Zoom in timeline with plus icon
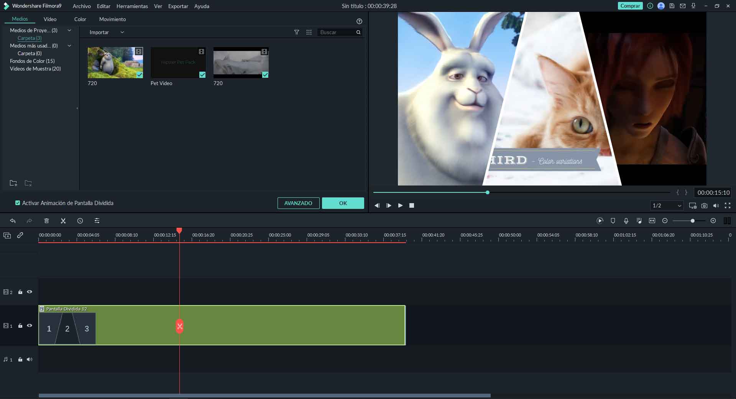 (713, 221)
